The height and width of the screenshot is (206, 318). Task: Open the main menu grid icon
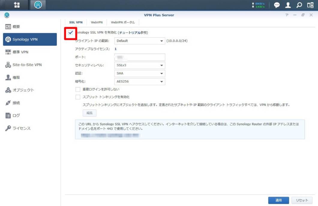[x=17, y=5]
